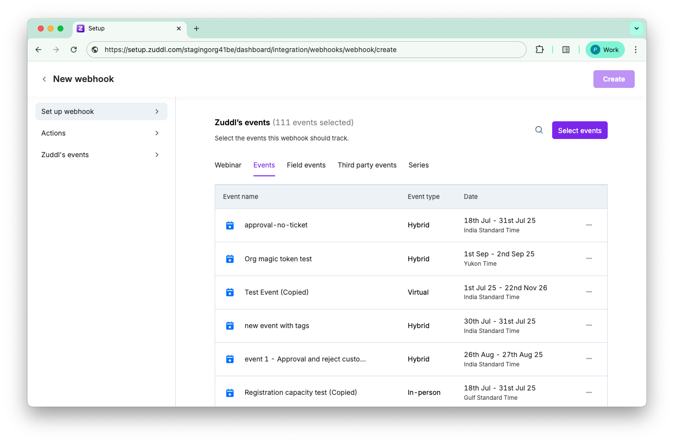Open the tab search dropdown arrow
This screenshot has height=443, width=674.
[636, 28]
